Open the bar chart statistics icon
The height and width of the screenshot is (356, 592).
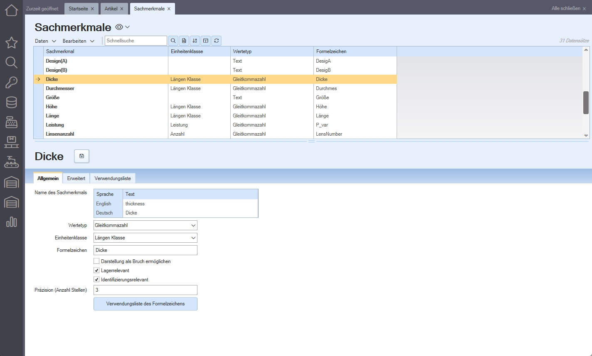tap(11, 222)
